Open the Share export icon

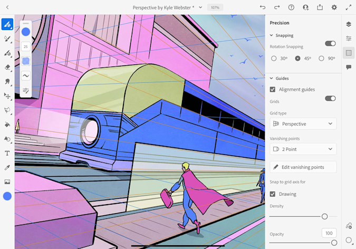pyautogui.click(x=320, y=7)
